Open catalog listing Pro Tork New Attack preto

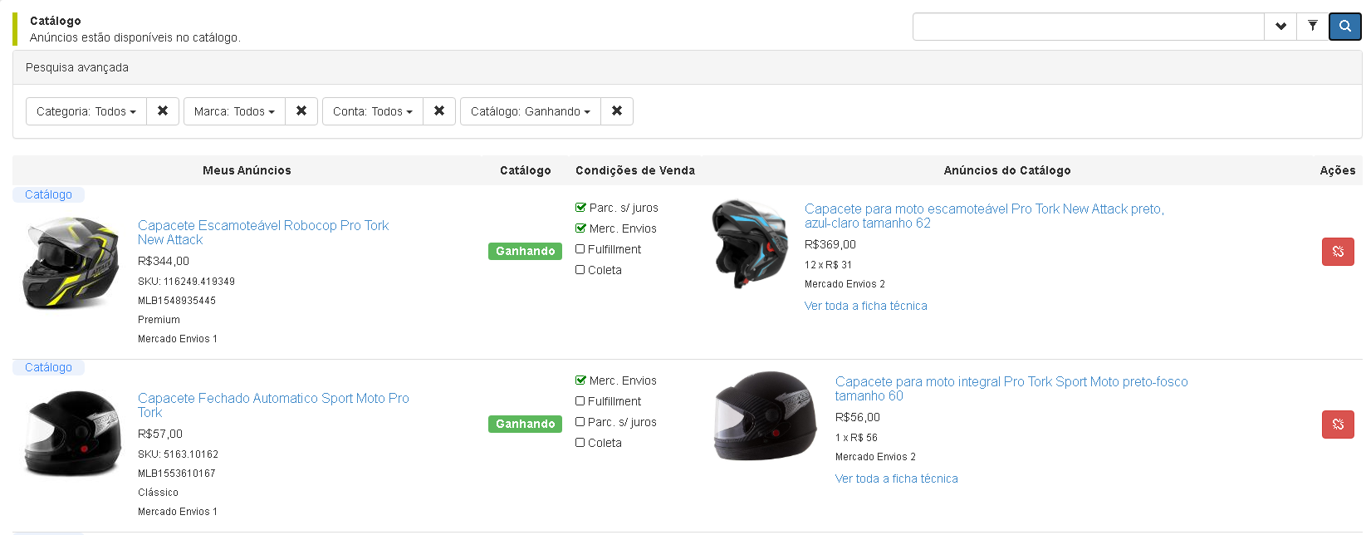tap(984, 216)
